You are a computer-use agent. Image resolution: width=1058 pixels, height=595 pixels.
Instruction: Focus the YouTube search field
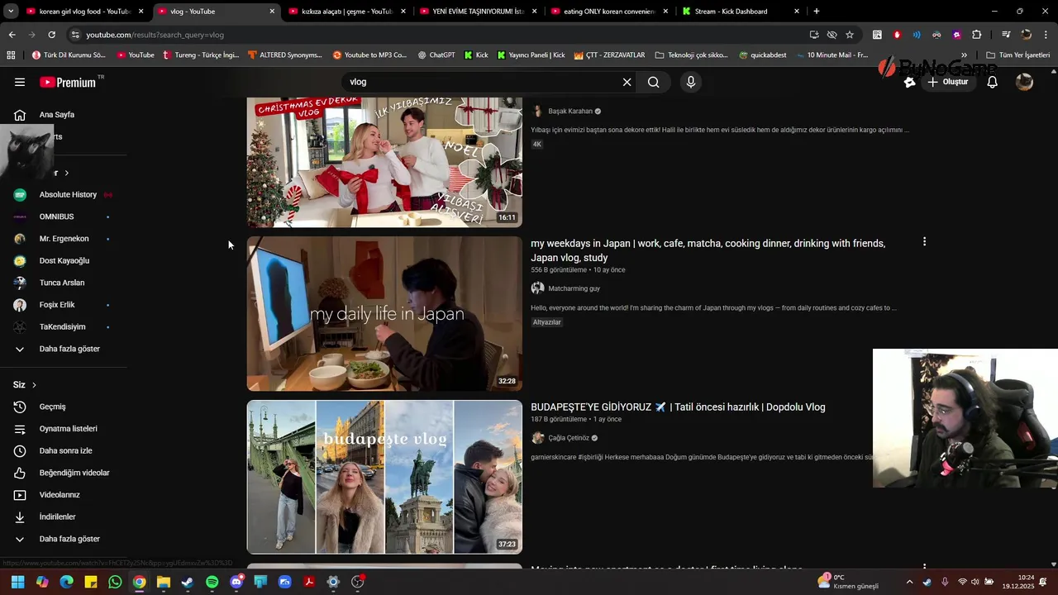pos(481,82)
